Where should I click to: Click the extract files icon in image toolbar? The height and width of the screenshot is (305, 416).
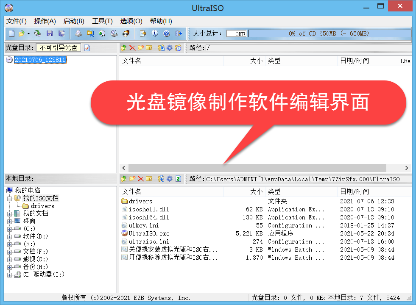161,48
